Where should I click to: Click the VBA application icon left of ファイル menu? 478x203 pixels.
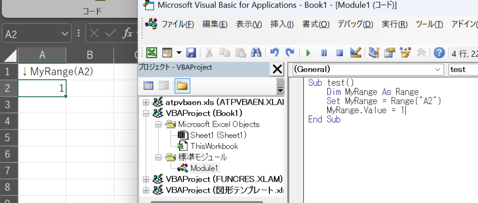(x=151, y=23)
